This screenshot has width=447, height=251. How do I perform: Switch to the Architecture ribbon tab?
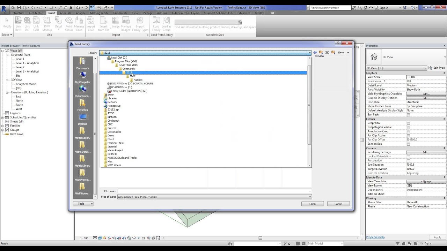(x=36, y=13)
